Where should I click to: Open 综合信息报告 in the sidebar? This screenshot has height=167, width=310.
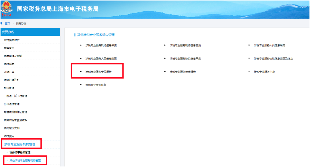pos(30,40)
